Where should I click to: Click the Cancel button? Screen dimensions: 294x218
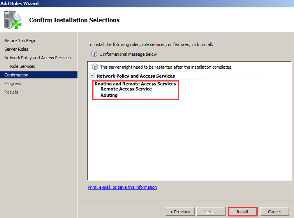click(x=274, y=212)
